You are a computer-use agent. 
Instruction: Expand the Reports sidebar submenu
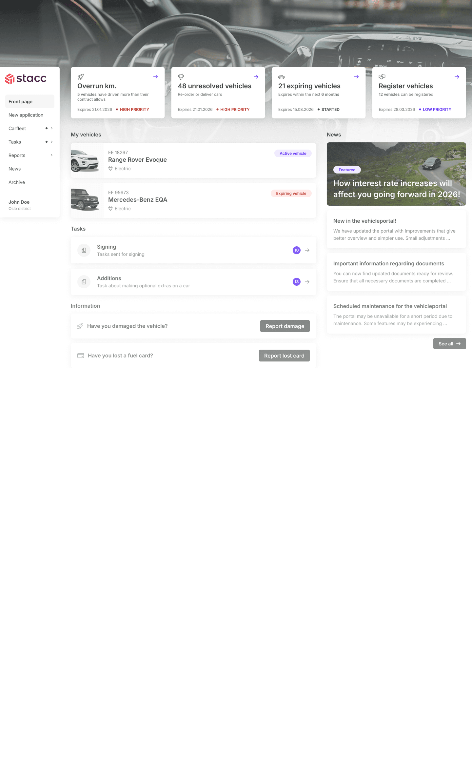point(52,155)
